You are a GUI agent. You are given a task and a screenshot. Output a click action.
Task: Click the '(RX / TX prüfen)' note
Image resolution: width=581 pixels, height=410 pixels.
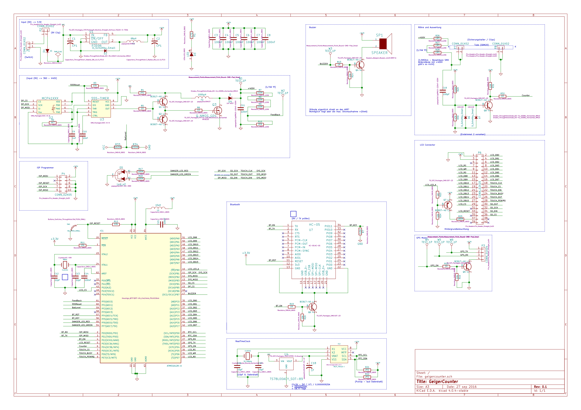pyautogui.click(x=300, y=219)
